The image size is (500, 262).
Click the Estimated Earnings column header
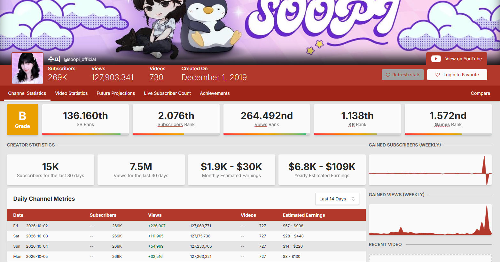pos(304,215)
